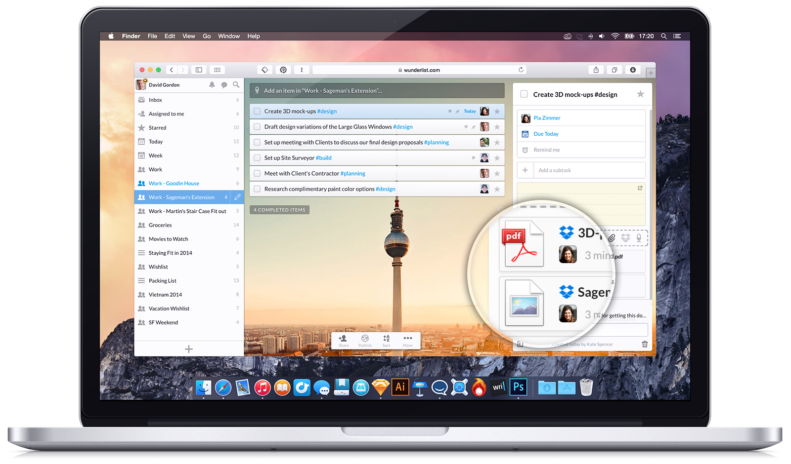Click the microphone icon in the add item bar
The height and width of the screenshot is (464, 791).
coord(257,90)
